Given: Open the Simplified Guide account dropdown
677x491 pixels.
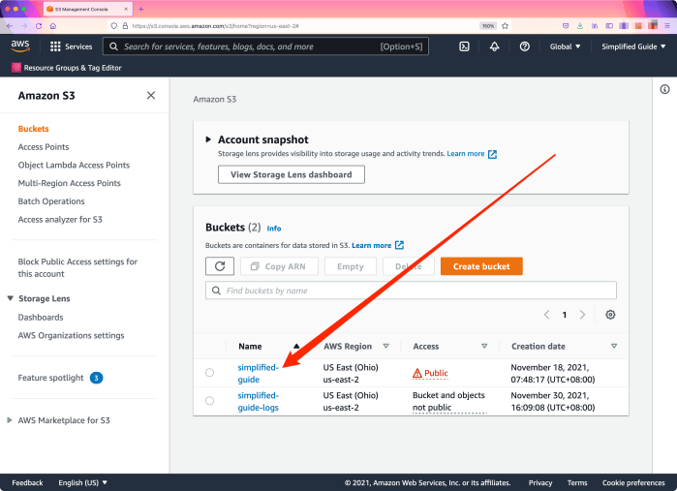Looking at the screenshot, I should click(x=633, y=46).
